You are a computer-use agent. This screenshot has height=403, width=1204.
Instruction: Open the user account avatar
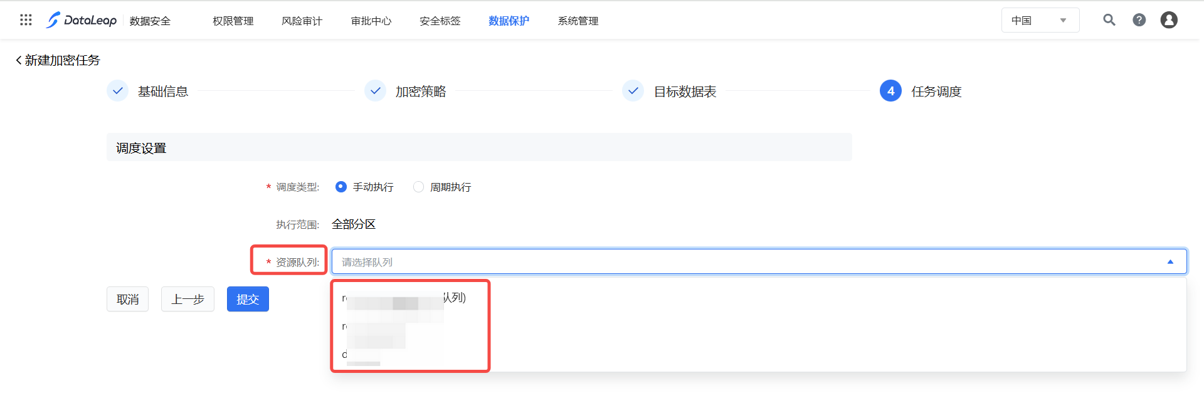1169,20
